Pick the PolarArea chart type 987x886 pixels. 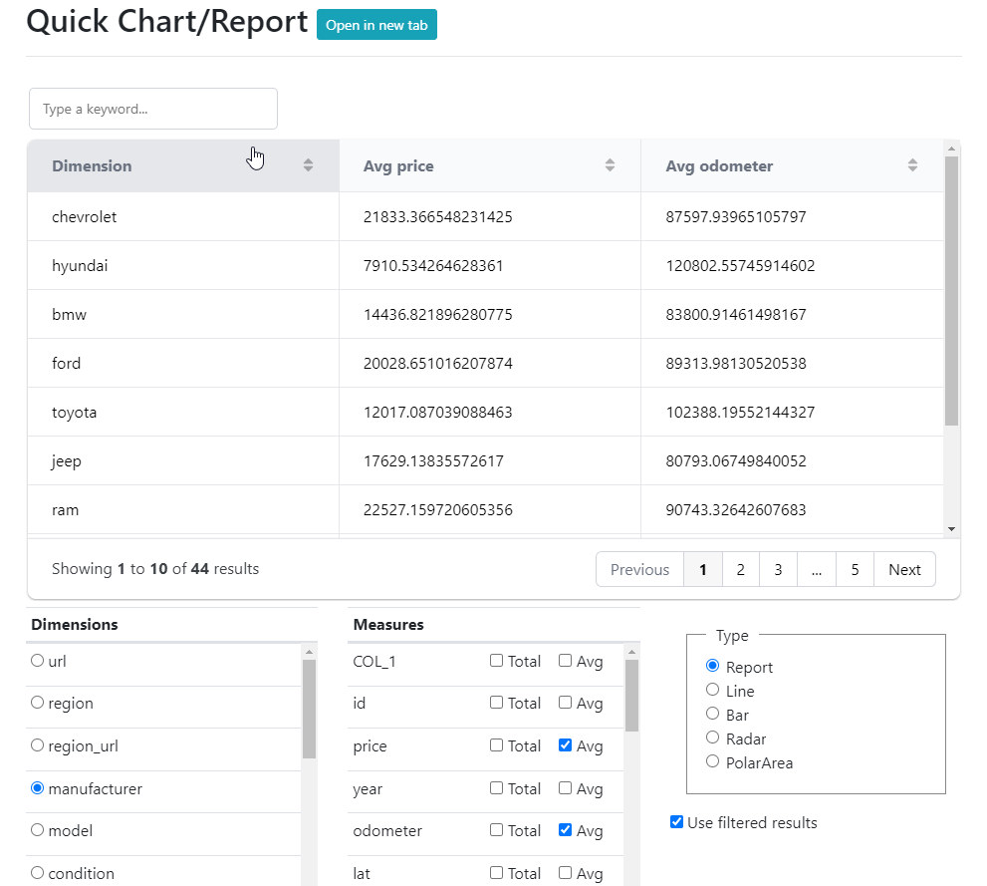coord(712,761)
